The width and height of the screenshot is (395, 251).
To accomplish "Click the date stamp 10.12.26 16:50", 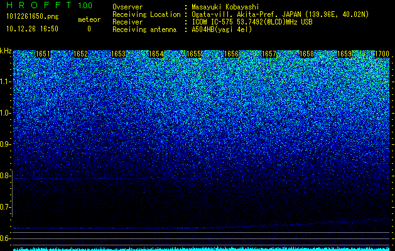I will [x=32, y=29].
